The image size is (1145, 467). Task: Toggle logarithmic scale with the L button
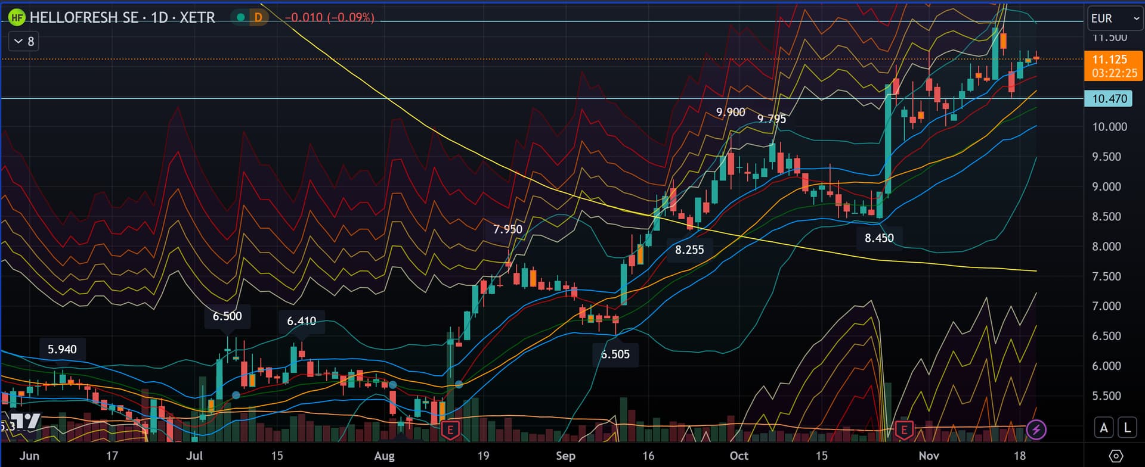(x=1127, y=427)
